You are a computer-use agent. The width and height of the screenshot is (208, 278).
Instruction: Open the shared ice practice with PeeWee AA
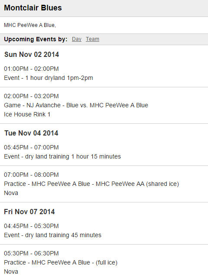(x=91, y=184)
